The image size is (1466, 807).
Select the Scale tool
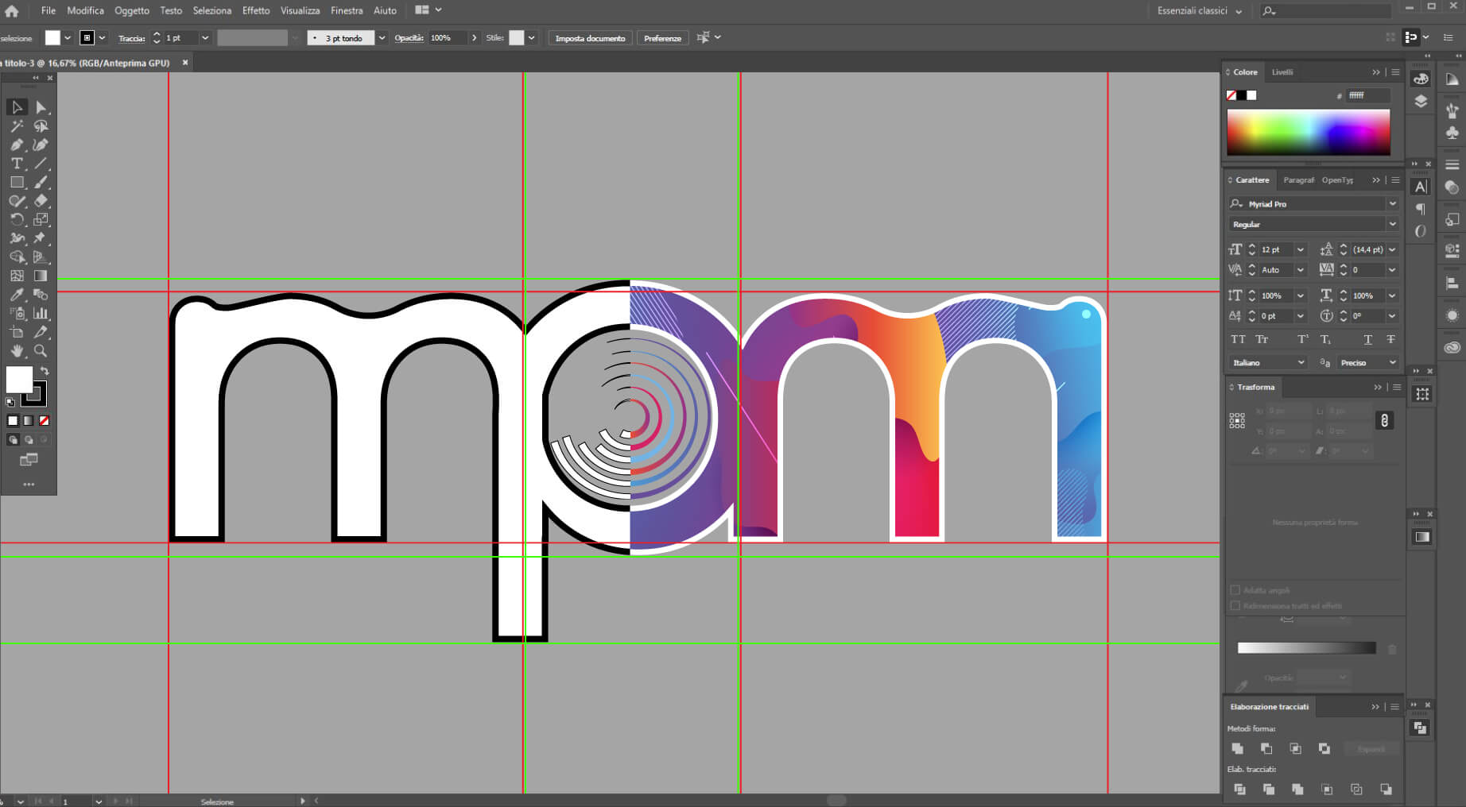(x=41, y=220)
